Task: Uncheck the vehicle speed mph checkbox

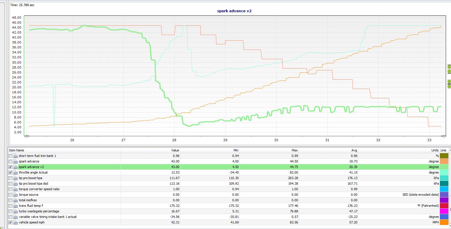Action: click(x=11, y=222)
